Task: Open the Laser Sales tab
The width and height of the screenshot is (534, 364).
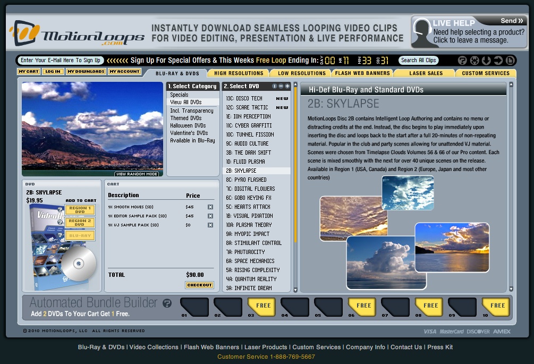Action: pos(426,73)
